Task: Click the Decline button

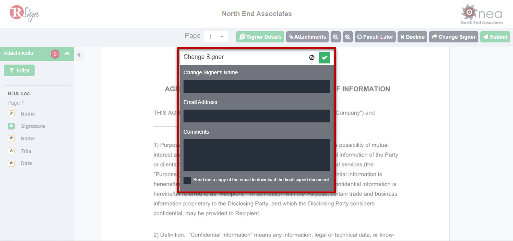Action: click(412, 37)
